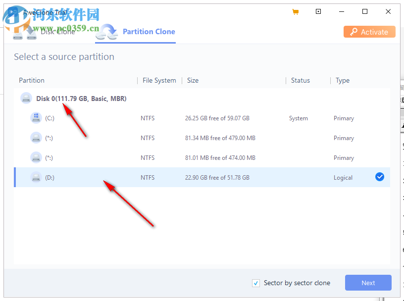Click the Activate button
This screenshot has height=301, width=404.
[x=369, y=31]
